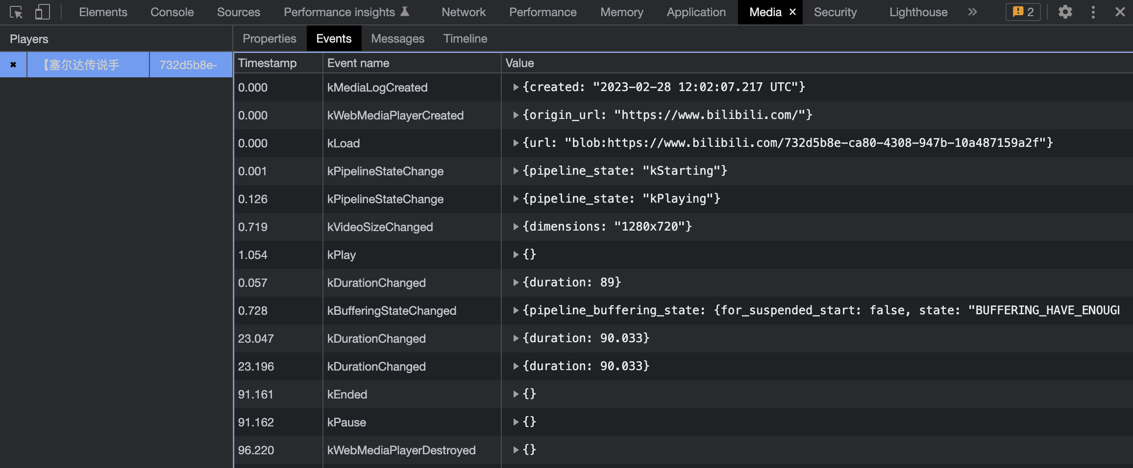Screen dimensions: 1133x468
Task: Open the three-dot customize menu
Action: 1093,12
